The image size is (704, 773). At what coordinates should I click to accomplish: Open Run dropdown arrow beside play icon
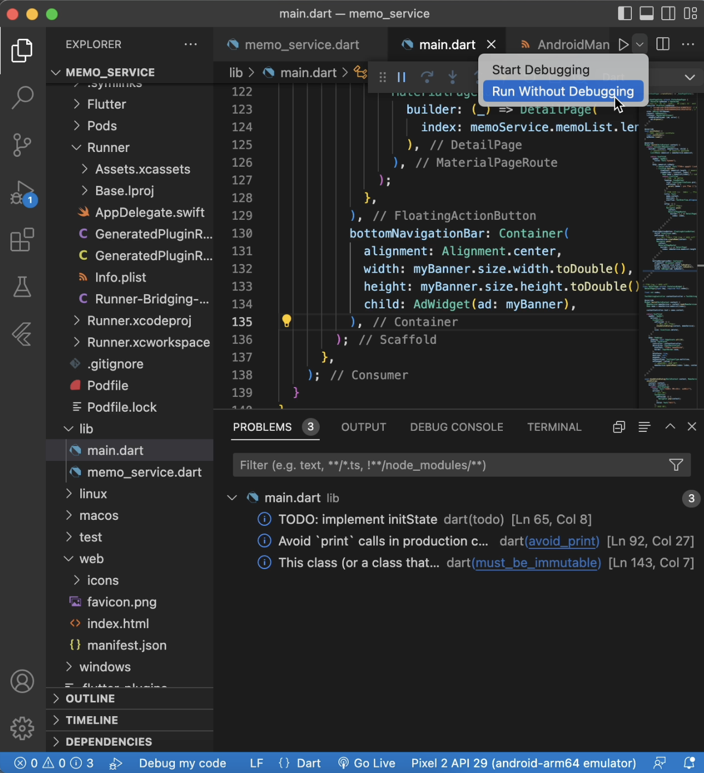(x=640, y=44)
